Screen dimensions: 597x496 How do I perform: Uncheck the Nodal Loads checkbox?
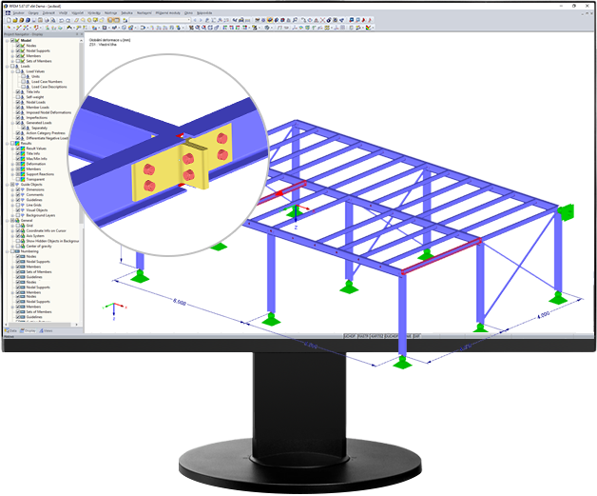pos(18,102)
